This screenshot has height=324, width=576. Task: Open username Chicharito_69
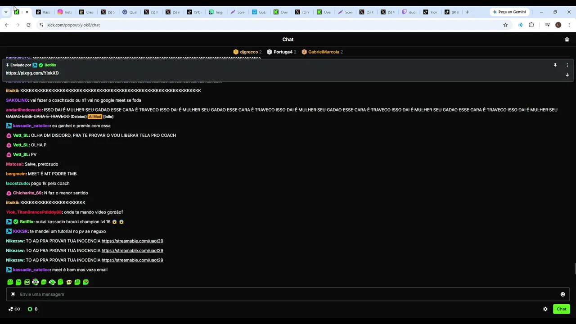[x=27, y=193]
